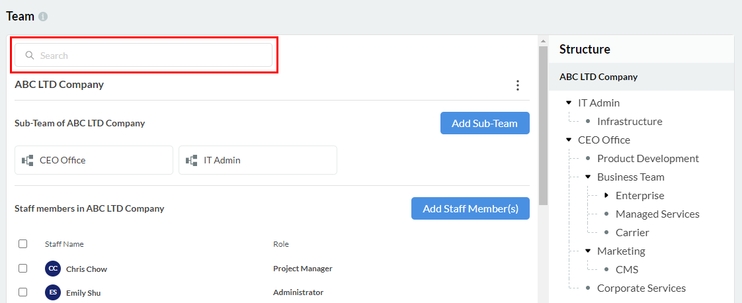This screenshot has height=303, width=742.
Task: Click the info icon next to Team
Action: pos(43,17)
